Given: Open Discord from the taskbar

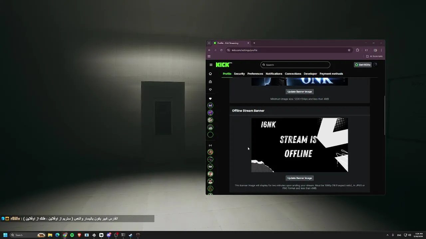Looking at the screenshot, I should click(108, 235).
